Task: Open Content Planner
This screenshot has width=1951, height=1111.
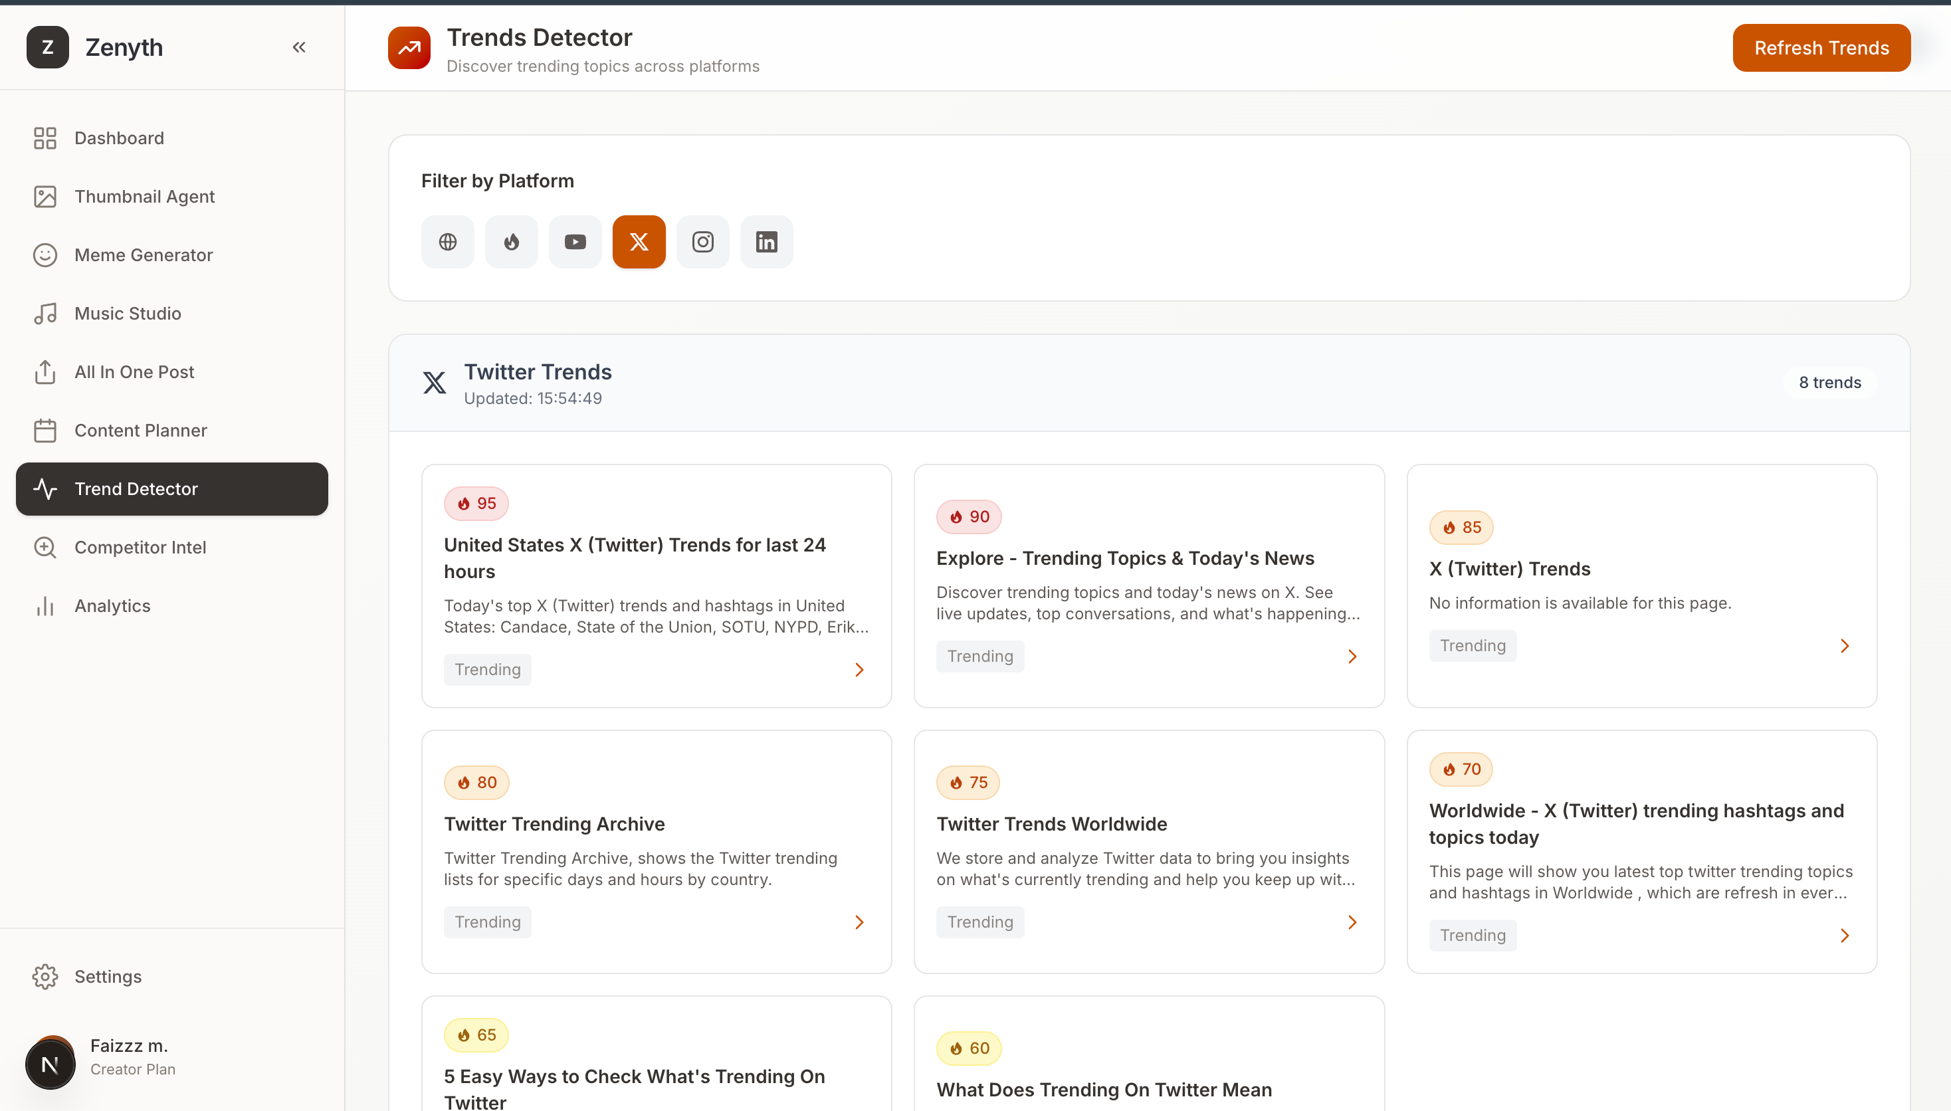Action: tap(171, 431)
